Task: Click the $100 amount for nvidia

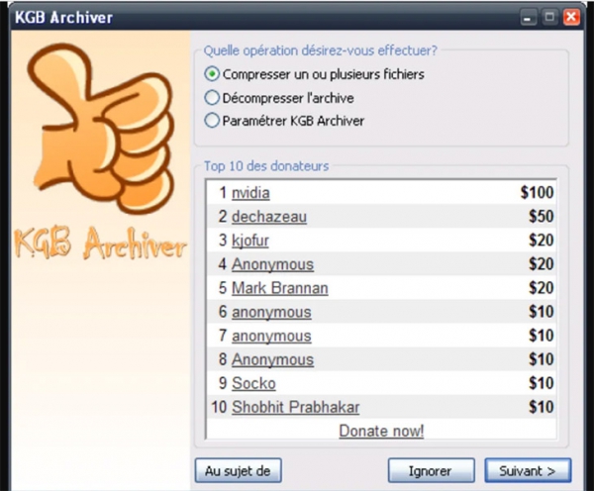Action: click(x=537, y=192)
